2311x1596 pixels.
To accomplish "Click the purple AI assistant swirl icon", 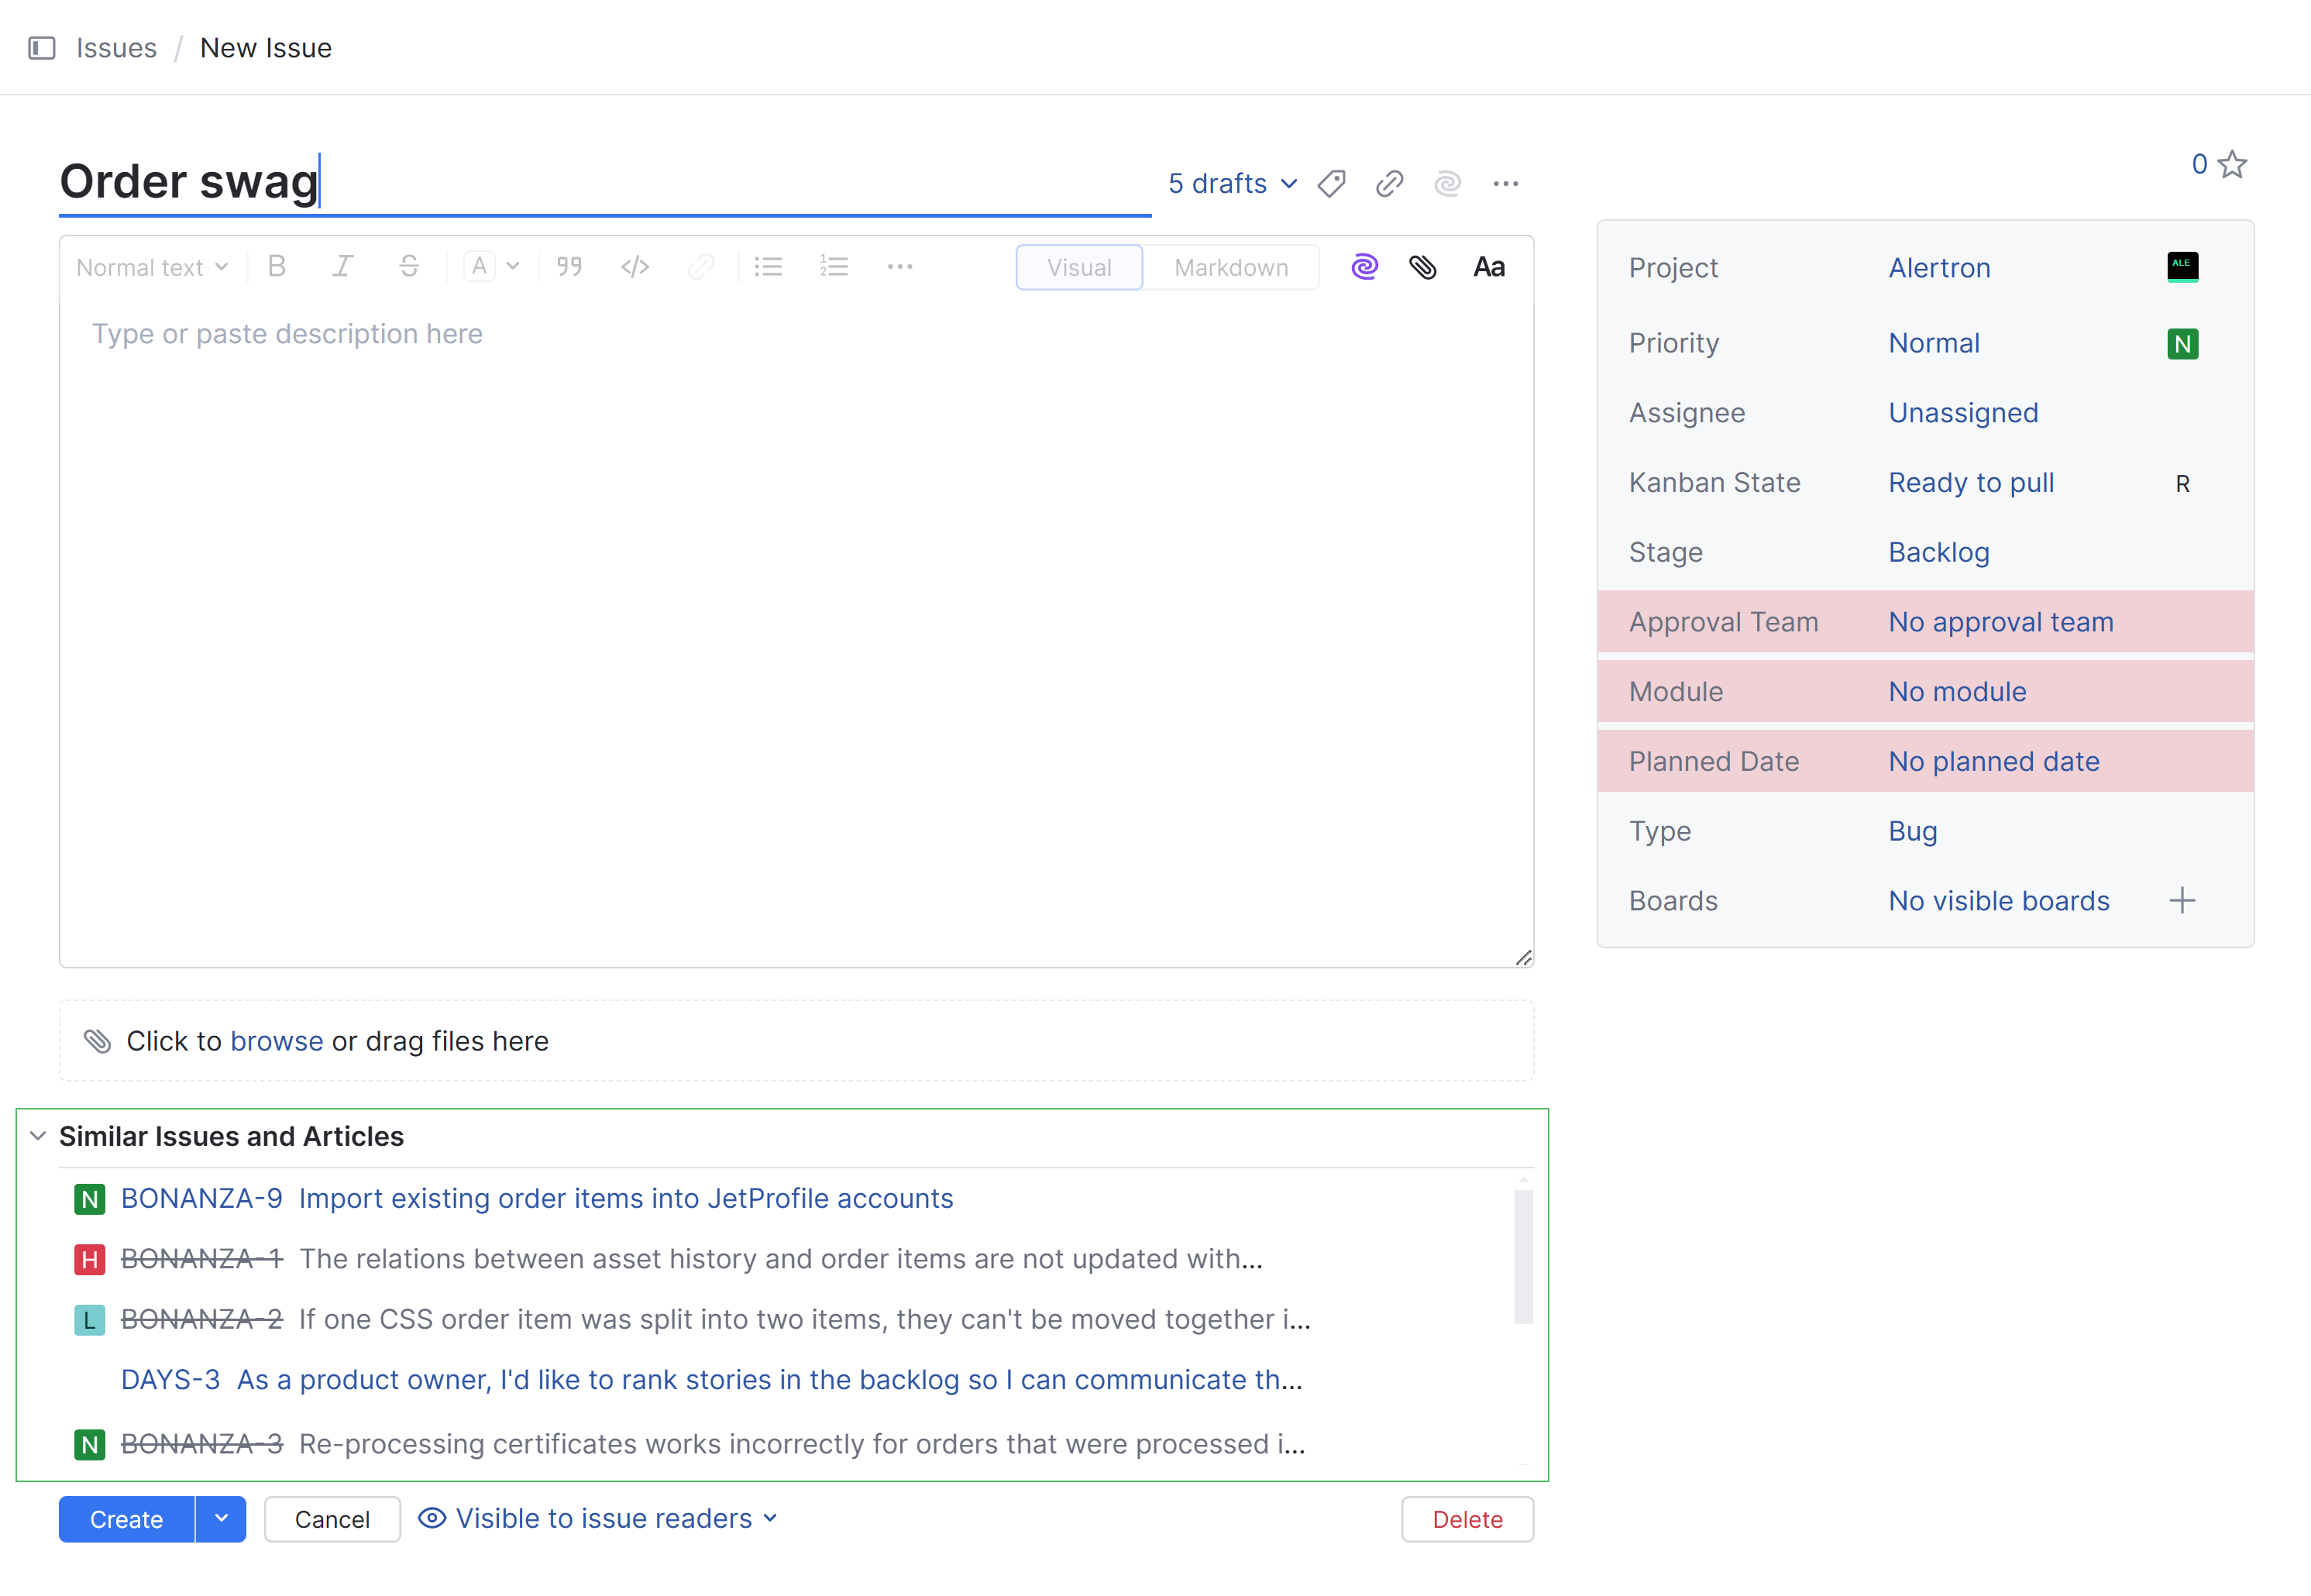I will 1364,267.
